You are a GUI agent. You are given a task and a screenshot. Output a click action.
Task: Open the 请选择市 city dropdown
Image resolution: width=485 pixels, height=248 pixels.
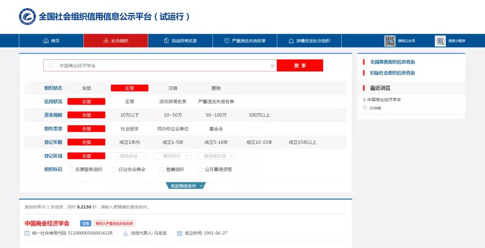tap(173, 156)
